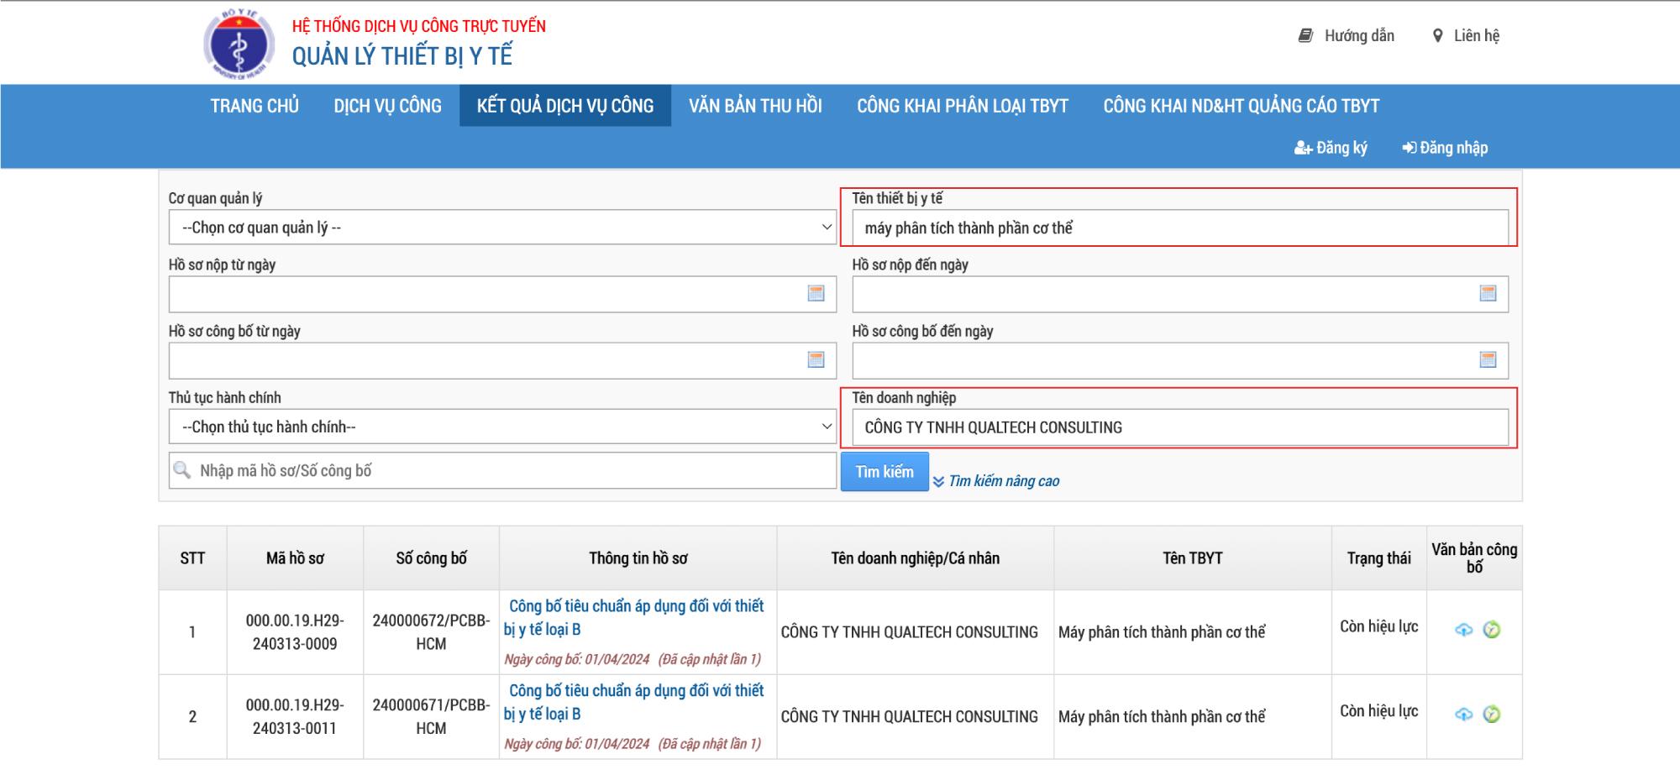The width and height of the screenshot is (1680, 775).
Task: Click the cloud icon in result row 1
Action: click(1463, 630)
